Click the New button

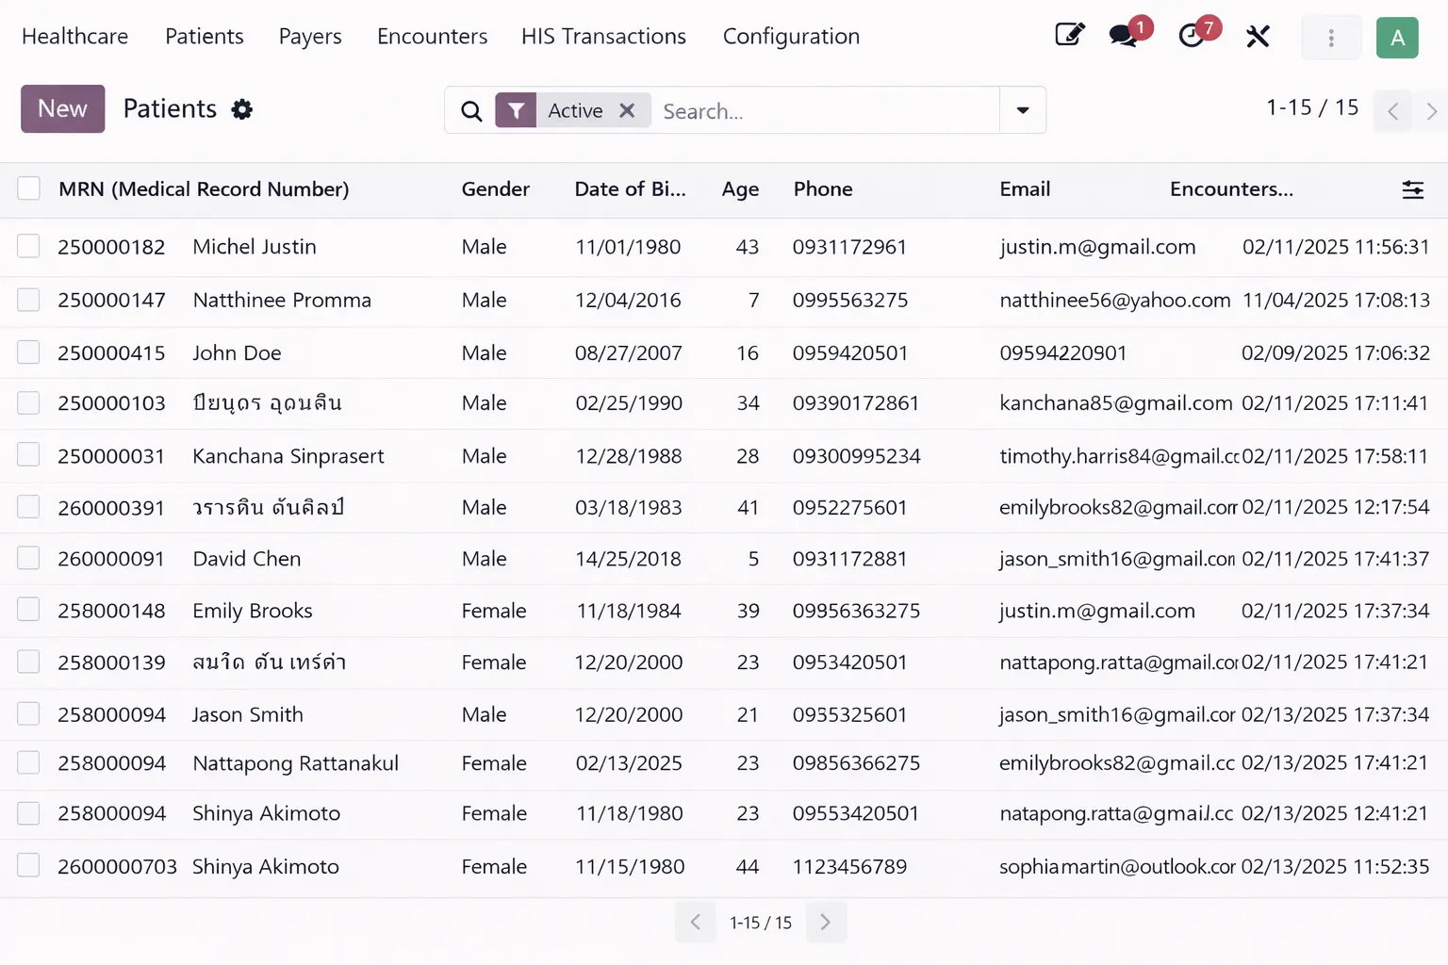[x=62, y=109]
